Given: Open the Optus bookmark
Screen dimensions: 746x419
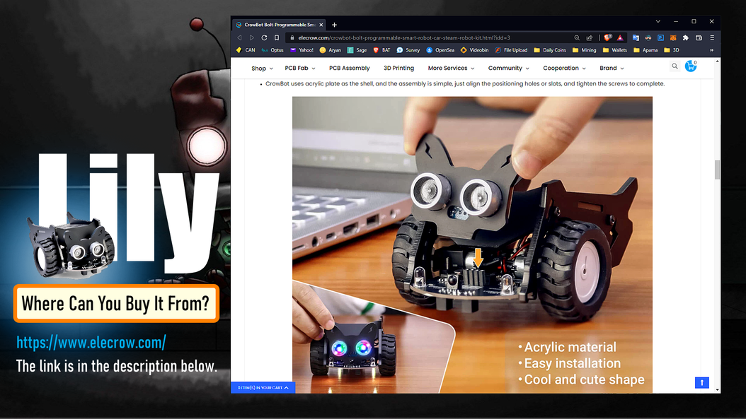Looking at the screenshot, I should pos(272,50).
